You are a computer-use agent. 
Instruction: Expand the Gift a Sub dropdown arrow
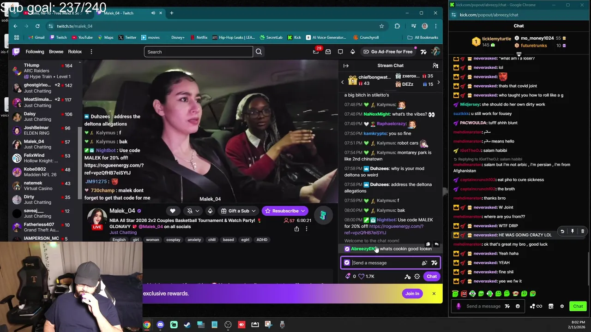253,211
